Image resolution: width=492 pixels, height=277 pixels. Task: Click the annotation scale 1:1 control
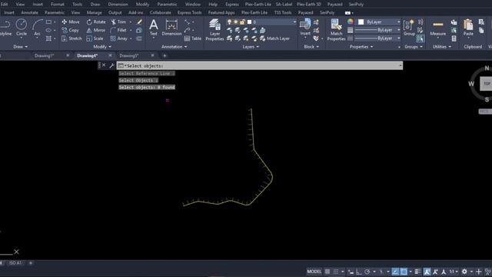pos(453,272)
